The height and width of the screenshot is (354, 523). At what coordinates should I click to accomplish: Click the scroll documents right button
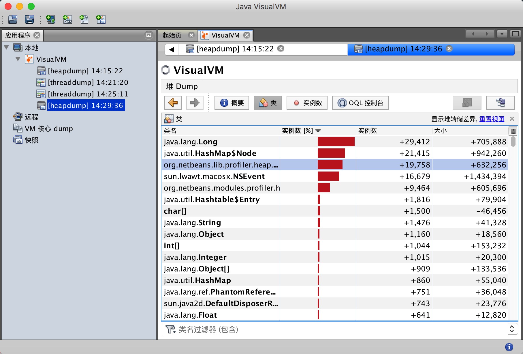pos(487,34)
